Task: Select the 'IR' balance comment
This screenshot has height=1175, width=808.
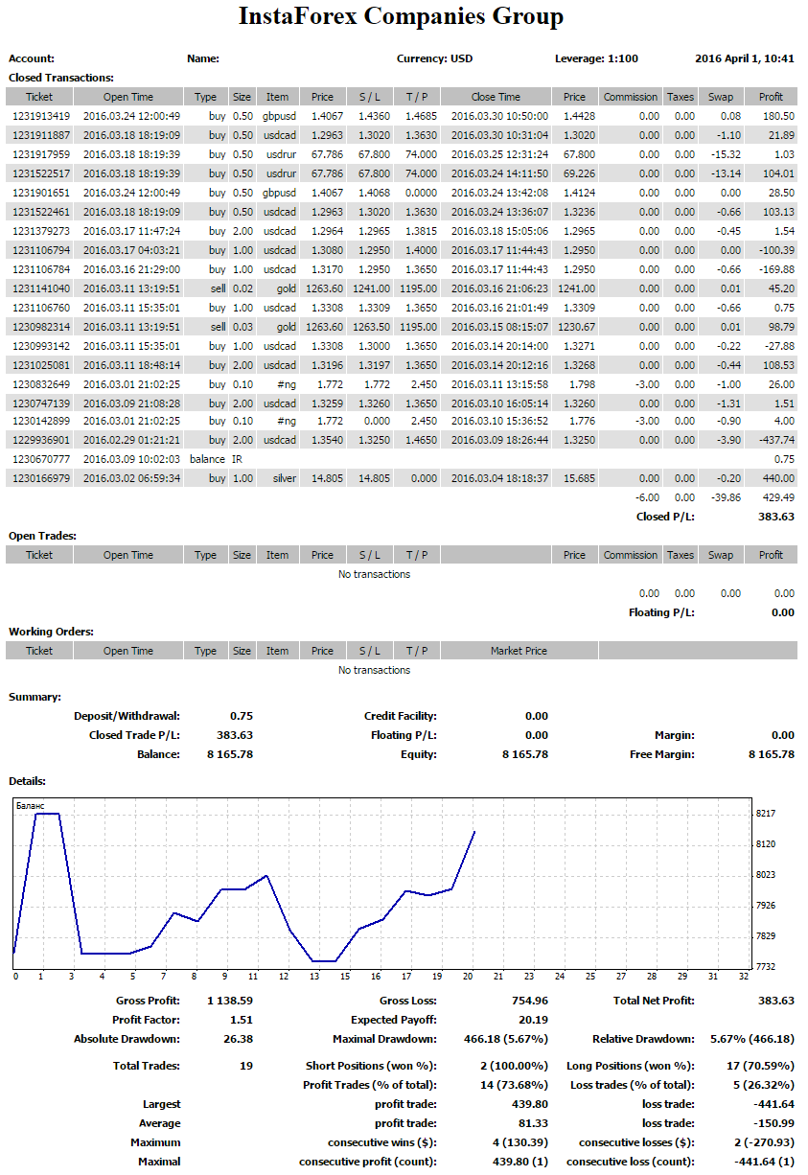Action: 238,459
